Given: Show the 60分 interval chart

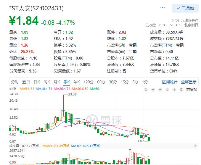Looking at the screenshot, I should coord(101,82).
